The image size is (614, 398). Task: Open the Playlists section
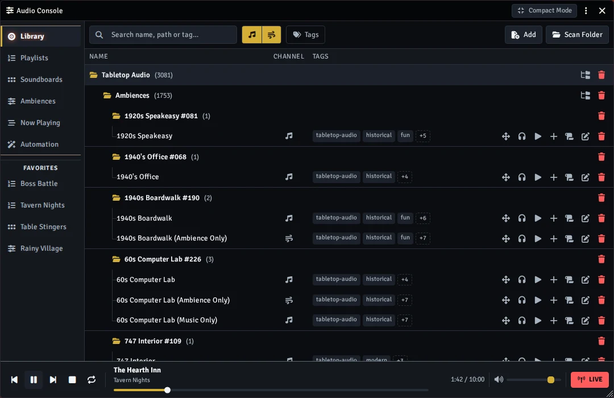click(x=41, y=58)
